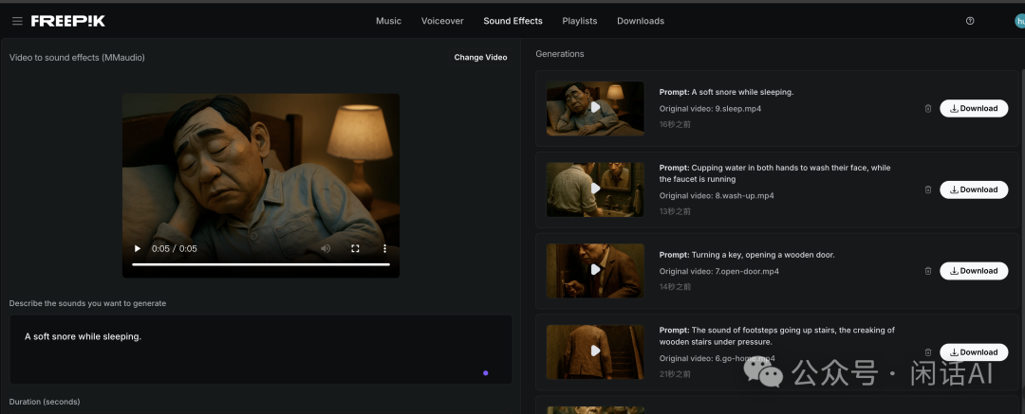Delete the open-door generation
Image resolution: width=1025 pixels, height=414 pixels.
tap(927, 271)
